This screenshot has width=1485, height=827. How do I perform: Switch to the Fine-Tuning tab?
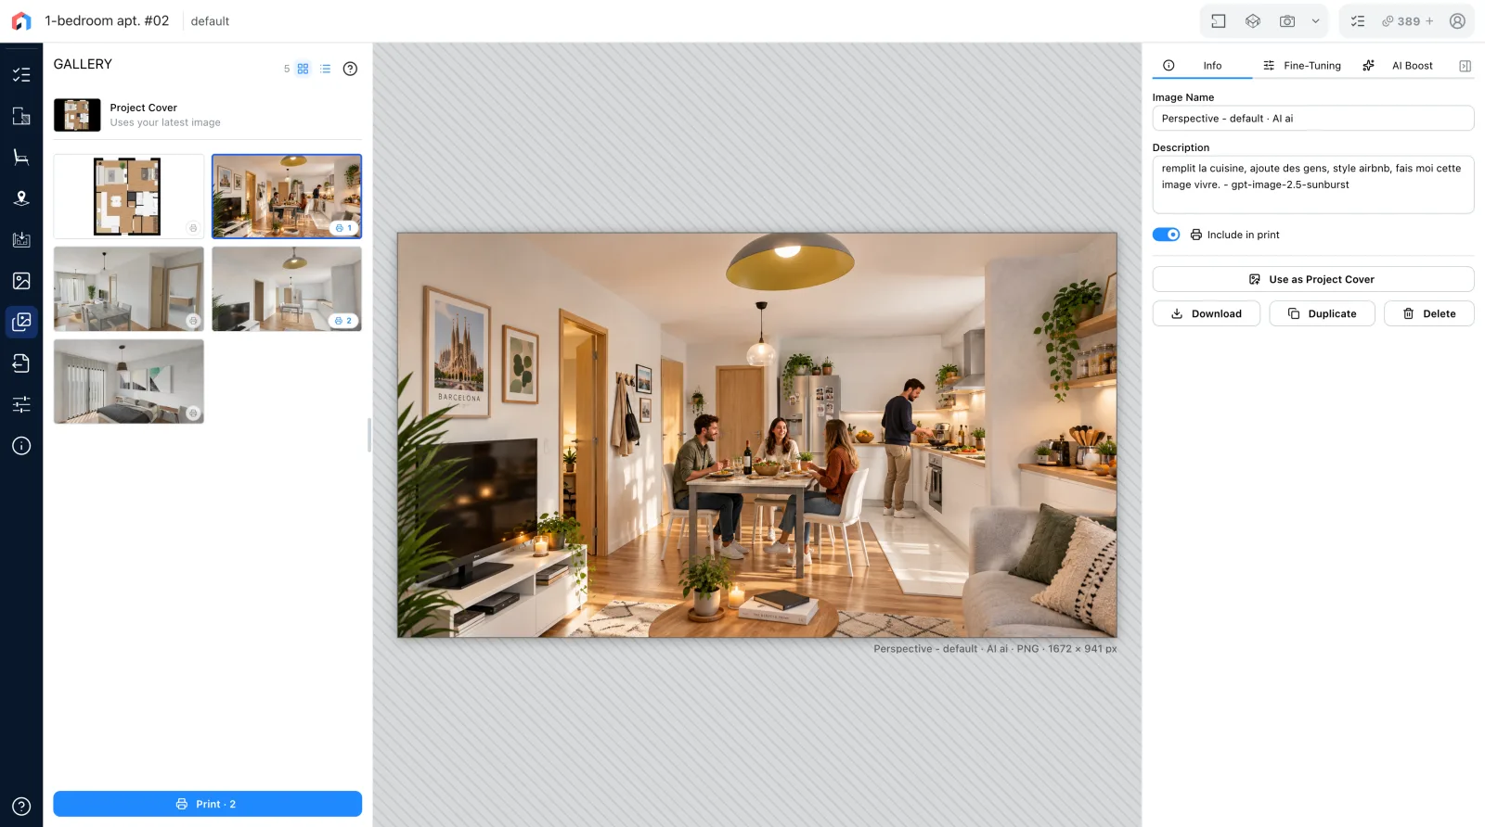(x=1302, y=66)
